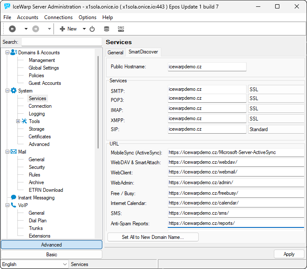Click the power restart icon in toolbar
Viewport: 307px width, 269px height.
click(x=92, y=29)
